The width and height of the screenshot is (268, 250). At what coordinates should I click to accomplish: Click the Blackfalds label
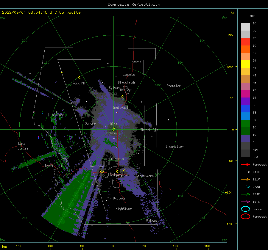(x=127, y=82)
